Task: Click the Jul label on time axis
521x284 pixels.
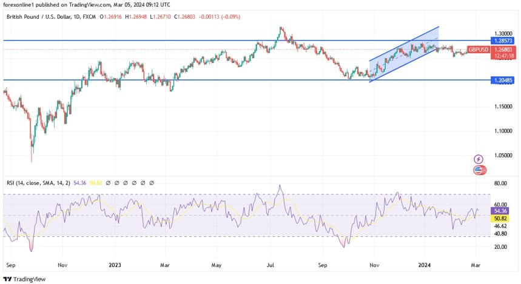Action: tap(271, 265)
